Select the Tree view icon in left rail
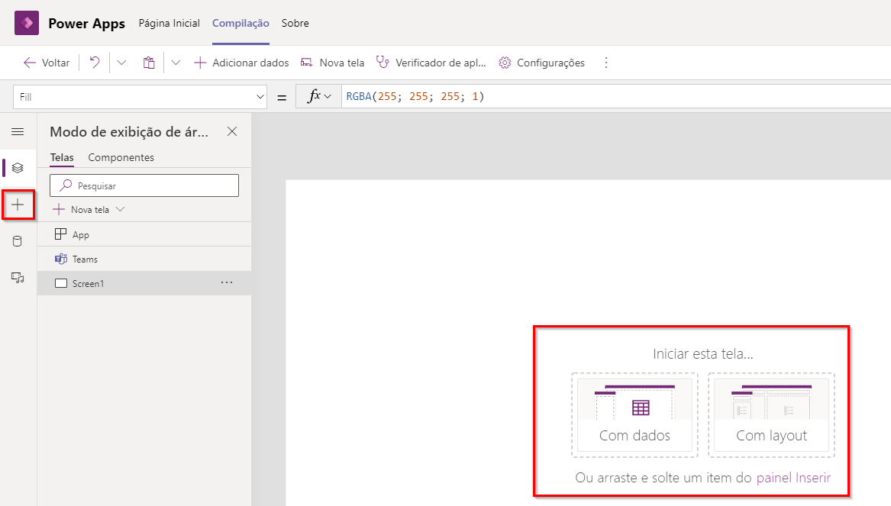 coord(18,168)
